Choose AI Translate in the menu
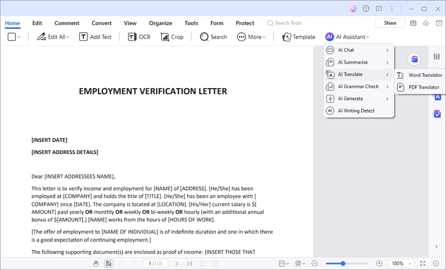The width and height of the screenshot is (446, 270). 358,75
